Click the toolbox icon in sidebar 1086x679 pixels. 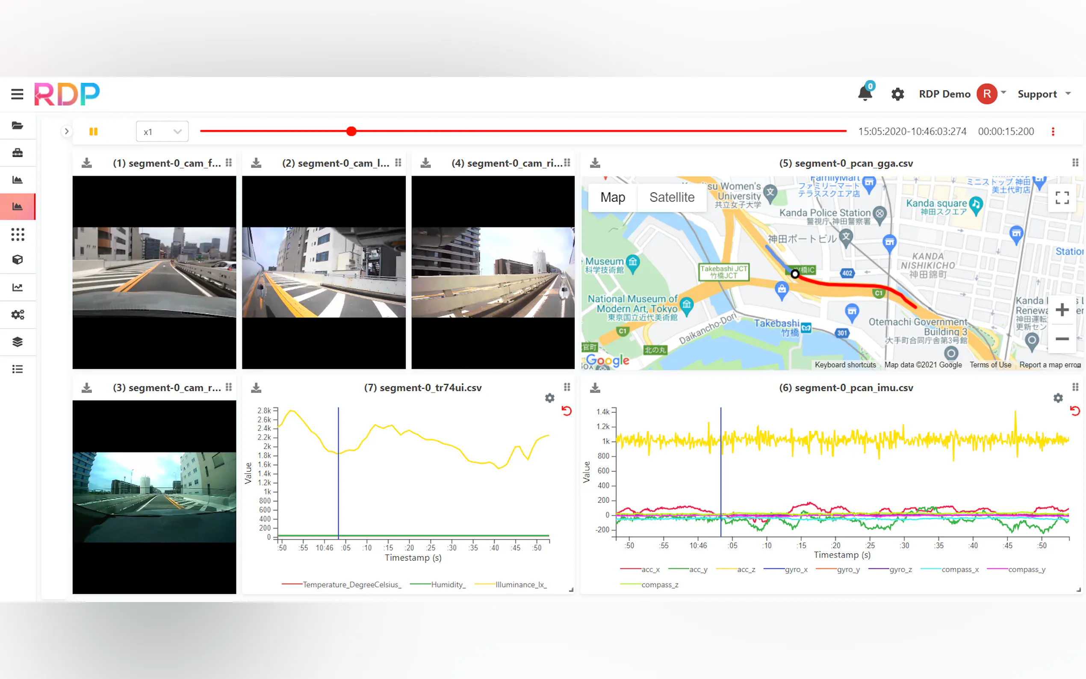tap(18, 153)
